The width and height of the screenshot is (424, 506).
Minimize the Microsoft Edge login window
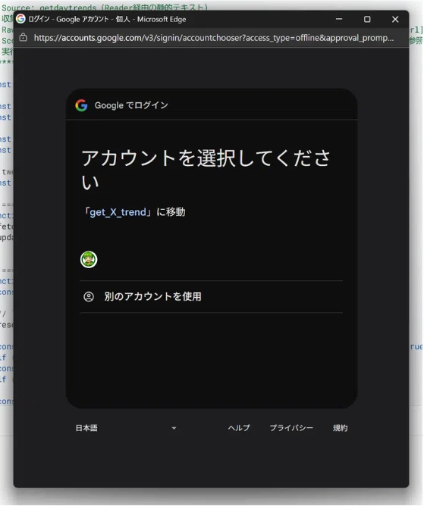339,19
